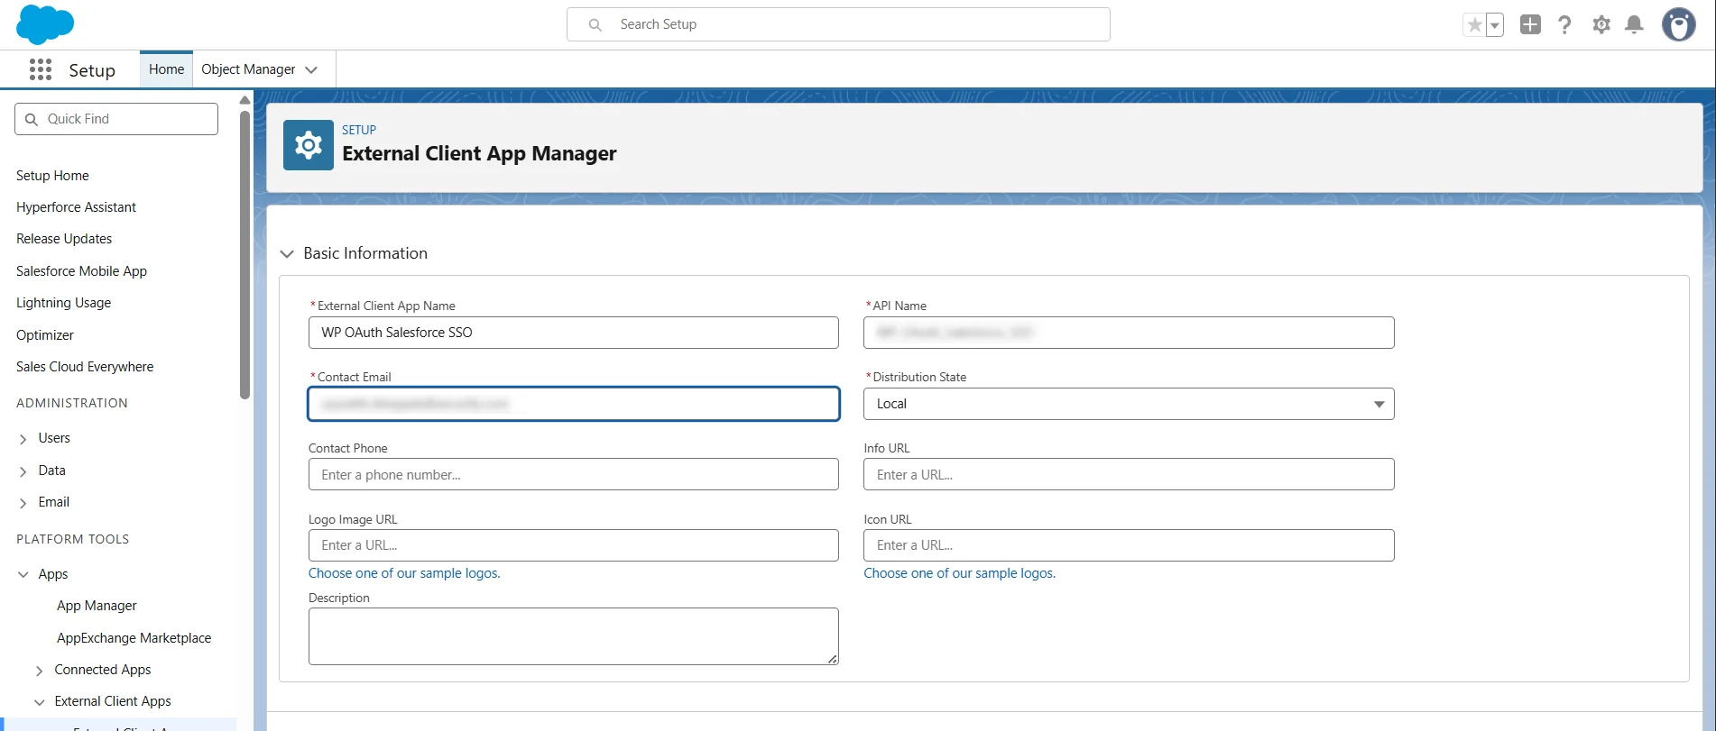1716x731 pixels.
Task: Open the Distribution State dropdown
Action: [1129, 404]
